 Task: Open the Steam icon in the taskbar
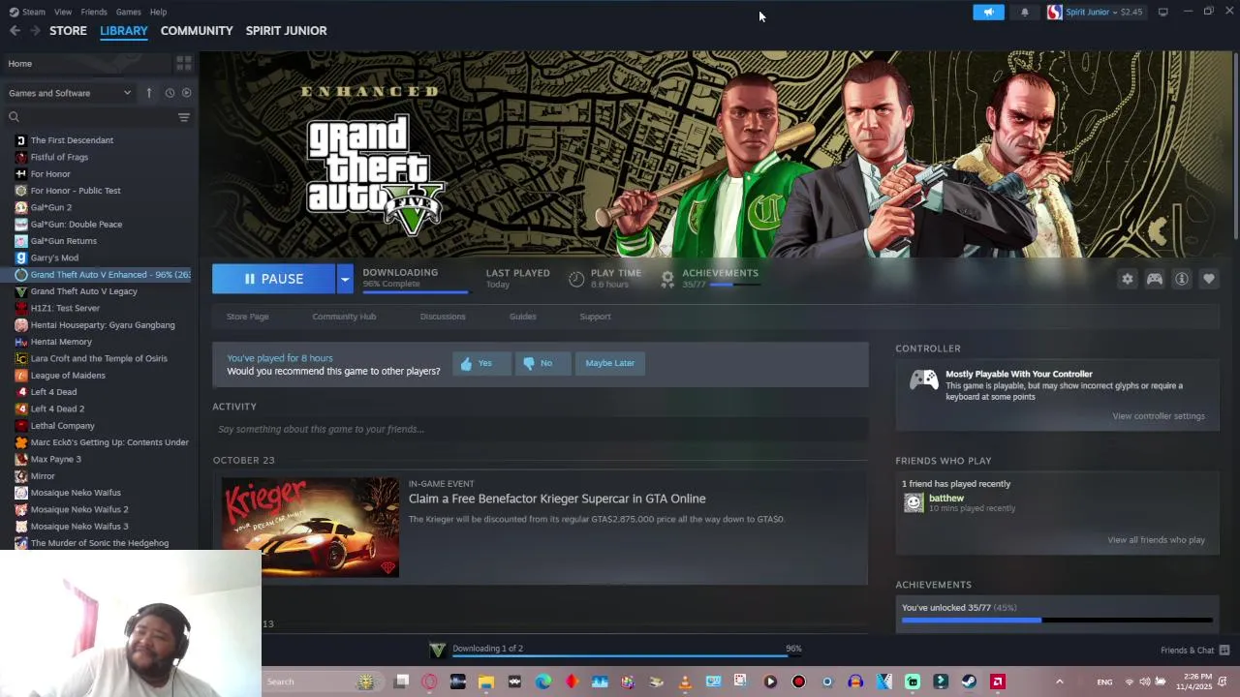point(969,682)
